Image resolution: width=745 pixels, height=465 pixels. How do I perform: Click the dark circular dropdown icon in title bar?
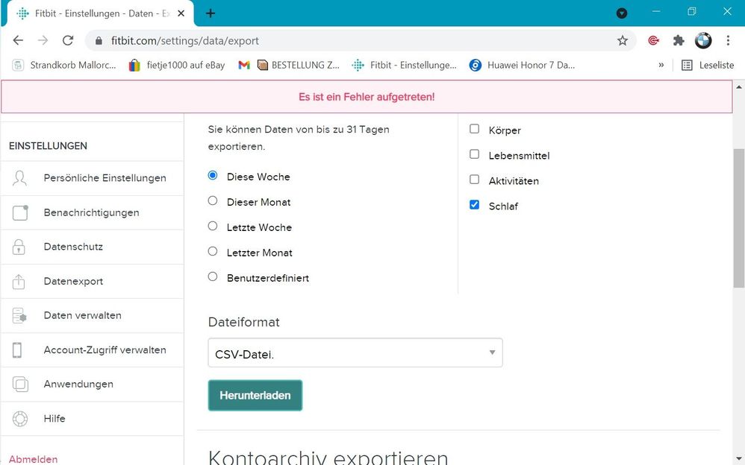622,13
